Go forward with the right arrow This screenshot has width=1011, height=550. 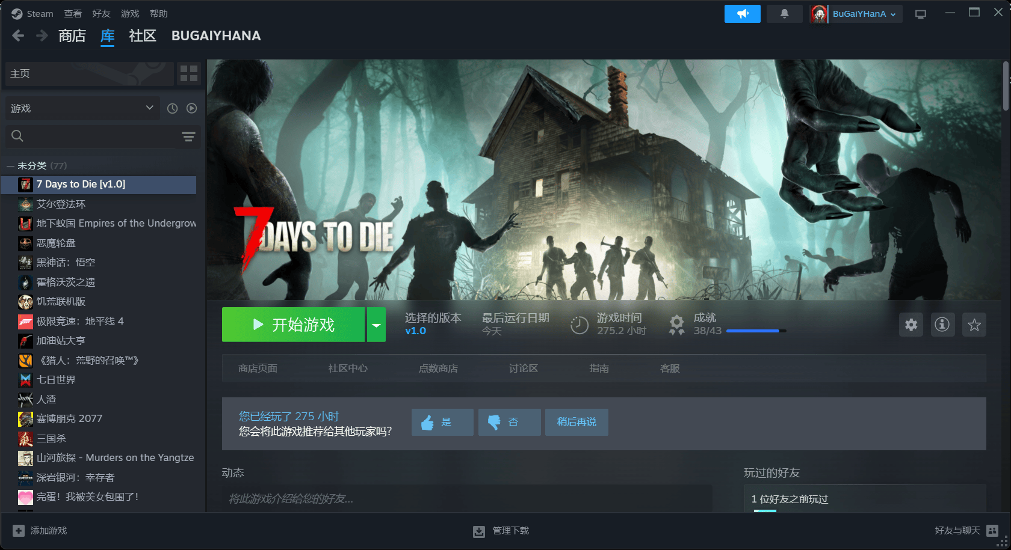point(42,36)
